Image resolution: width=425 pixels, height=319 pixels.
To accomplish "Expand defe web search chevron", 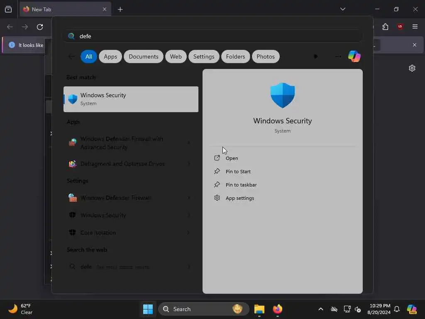I will click(x=189, y=267).
